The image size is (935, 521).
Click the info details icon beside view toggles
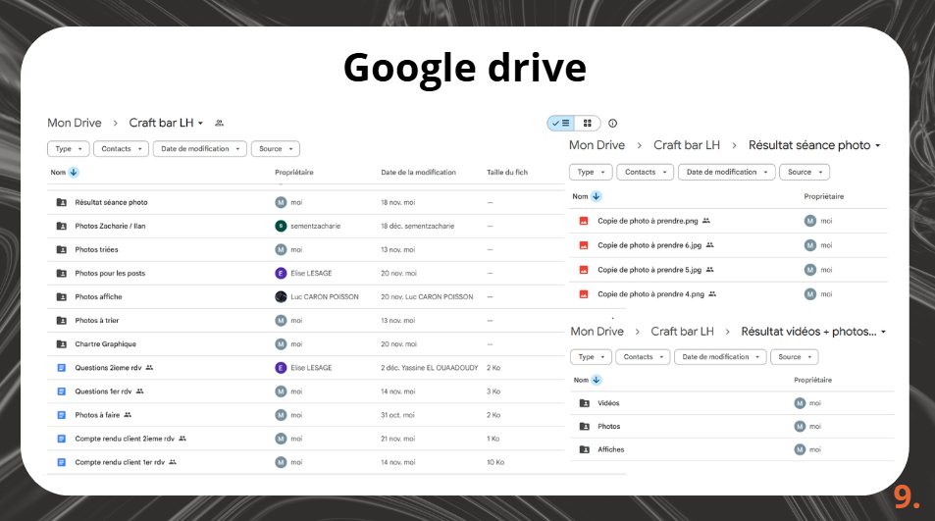tap(613, 124)
